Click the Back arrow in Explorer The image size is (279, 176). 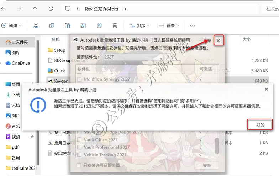point(4,9)
